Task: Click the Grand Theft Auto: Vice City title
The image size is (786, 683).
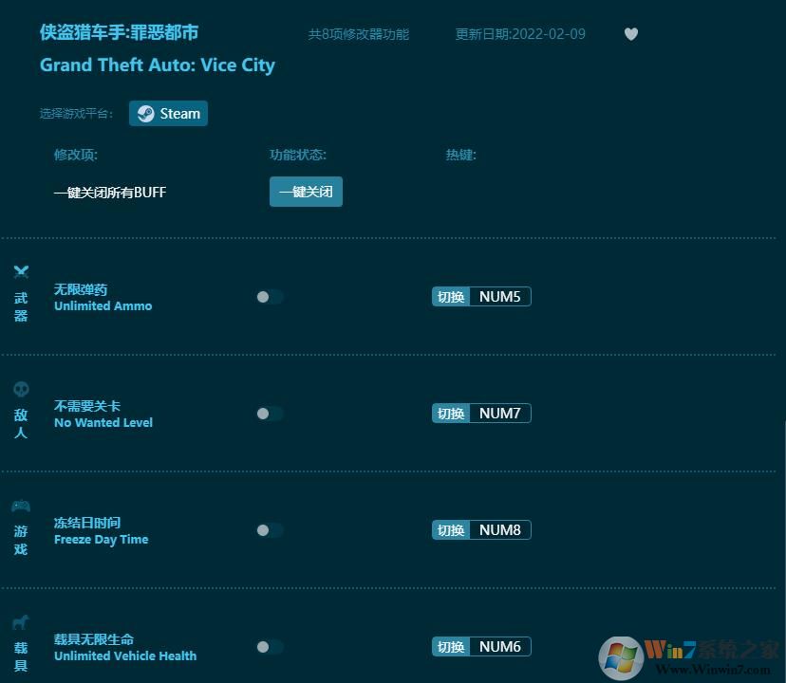Action: 158,65
